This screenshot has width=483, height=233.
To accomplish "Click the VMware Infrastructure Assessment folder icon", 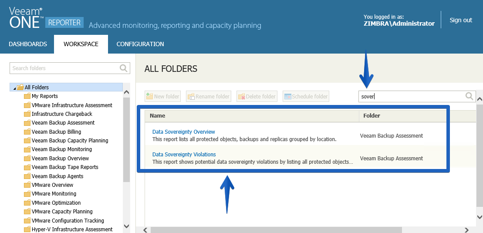I will pos(27,105).
